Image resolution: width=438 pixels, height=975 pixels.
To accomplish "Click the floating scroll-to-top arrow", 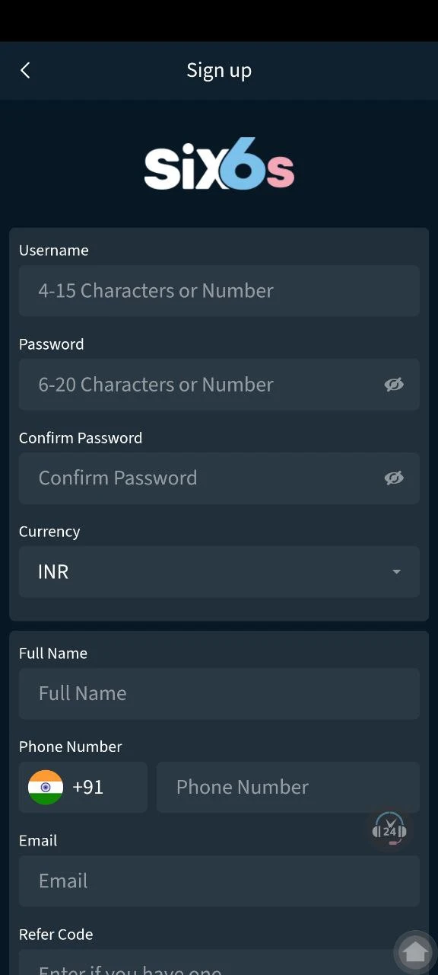I will point(415,951).
